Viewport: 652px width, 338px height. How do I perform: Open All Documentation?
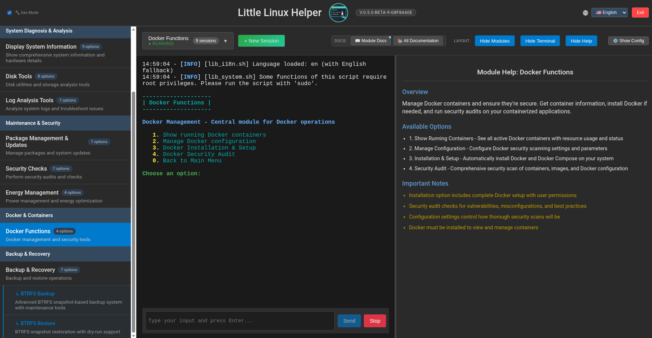(x=418, y=41)
